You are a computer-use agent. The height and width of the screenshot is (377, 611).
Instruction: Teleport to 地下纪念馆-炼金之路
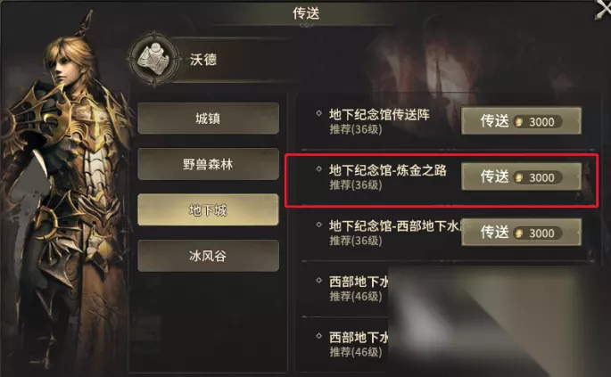tap(522, 176)
